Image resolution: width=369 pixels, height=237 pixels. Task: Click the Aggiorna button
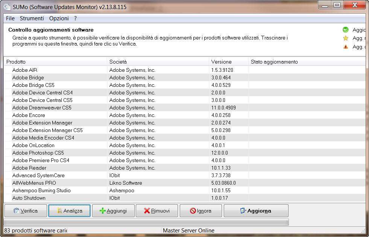256,211
